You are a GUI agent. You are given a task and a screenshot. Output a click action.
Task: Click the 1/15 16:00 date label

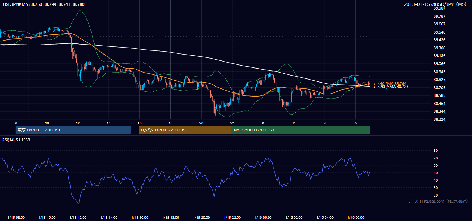pyautogui.click(x=139, y=218)
